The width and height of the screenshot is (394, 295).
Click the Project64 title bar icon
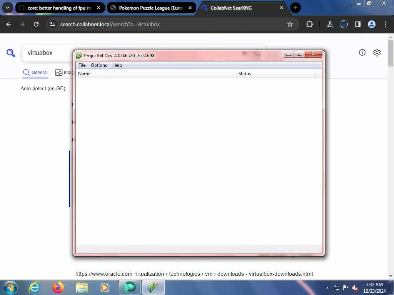(79, 55)
